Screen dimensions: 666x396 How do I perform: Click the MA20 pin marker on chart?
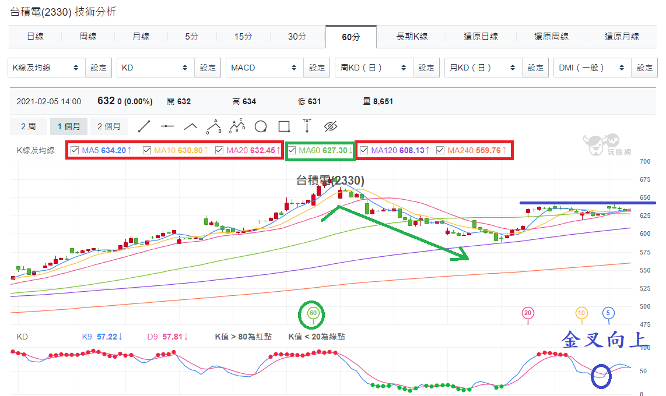tap(528, 314)
